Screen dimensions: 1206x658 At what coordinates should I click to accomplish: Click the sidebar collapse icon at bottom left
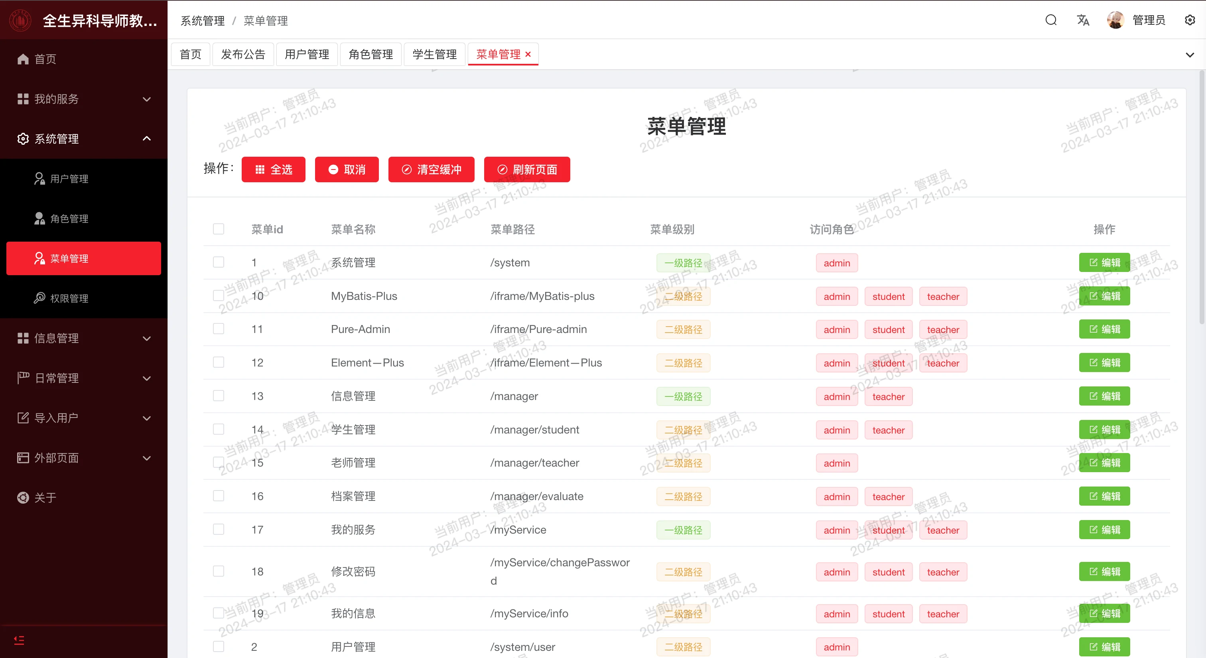(19, 640)
